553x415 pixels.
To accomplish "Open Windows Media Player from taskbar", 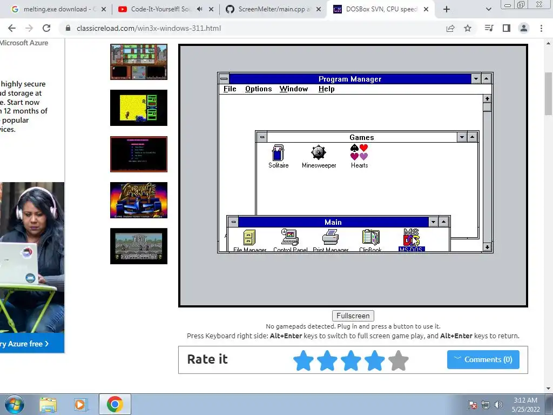I will pos(81,405).
